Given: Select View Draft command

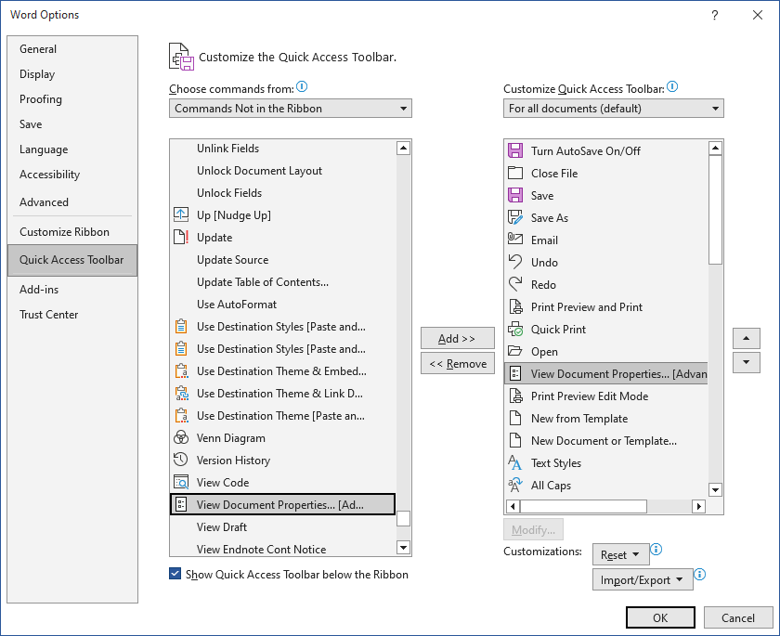Looking at the screenshot, I should tap(282, 526).
